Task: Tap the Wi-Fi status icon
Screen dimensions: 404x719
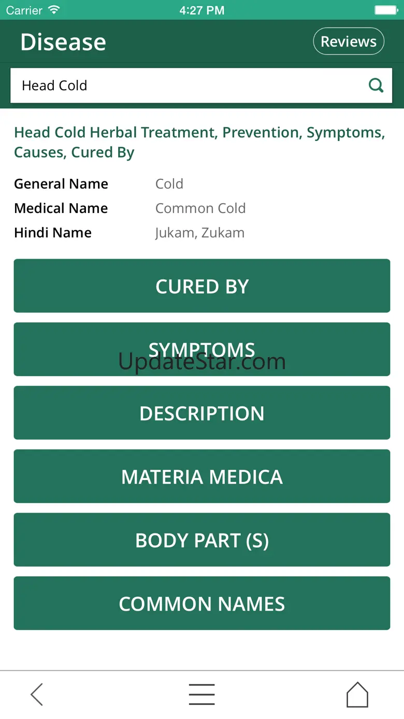Action: click(x=53, y=10)
